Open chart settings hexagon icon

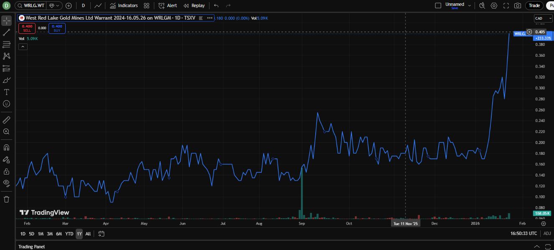point(494,5)
